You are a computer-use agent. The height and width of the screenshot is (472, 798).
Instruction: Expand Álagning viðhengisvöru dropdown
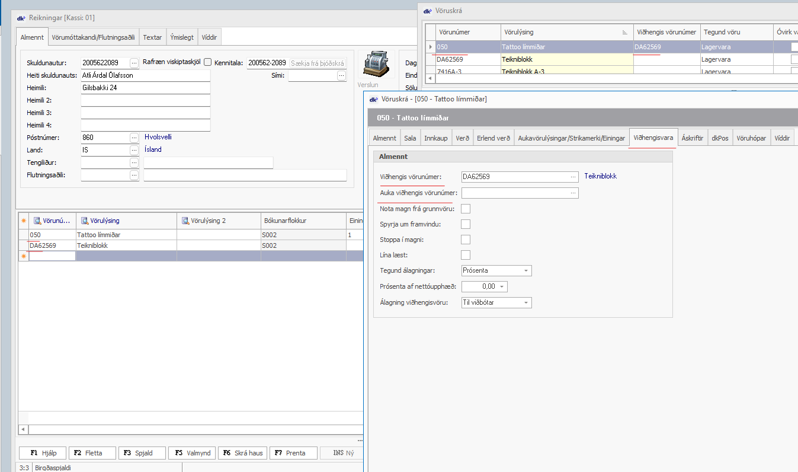[525, 303]
